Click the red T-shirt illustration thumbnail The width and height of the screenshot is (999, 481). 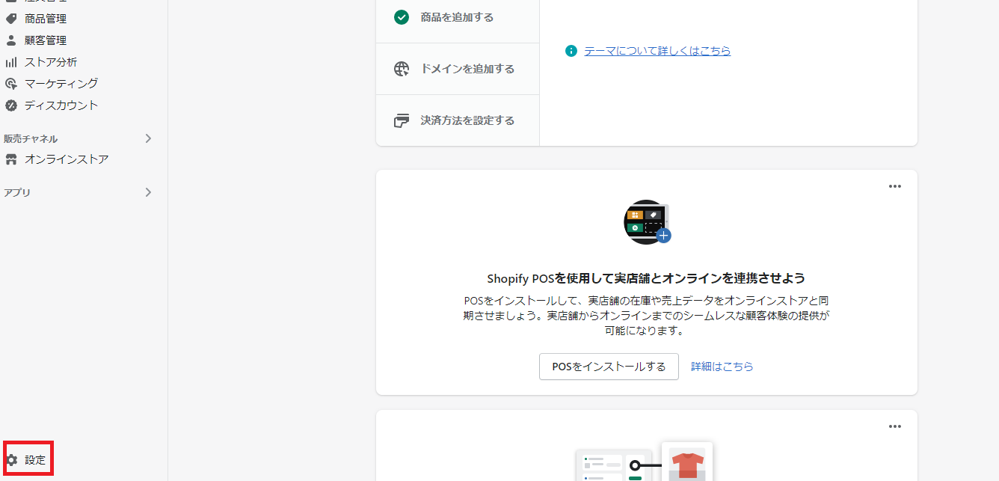pyautogui.click(x=686, y=464)
